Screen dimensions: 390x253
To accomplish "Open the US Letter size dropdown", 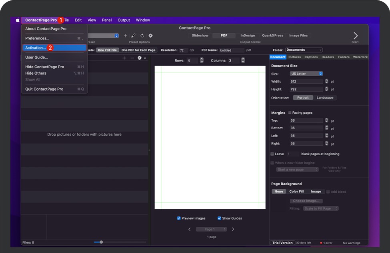I will [x=306, y=74].
